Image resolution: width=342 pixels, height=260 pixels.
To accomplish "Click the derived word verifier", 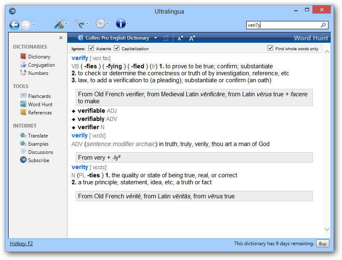I will point(88,127).
